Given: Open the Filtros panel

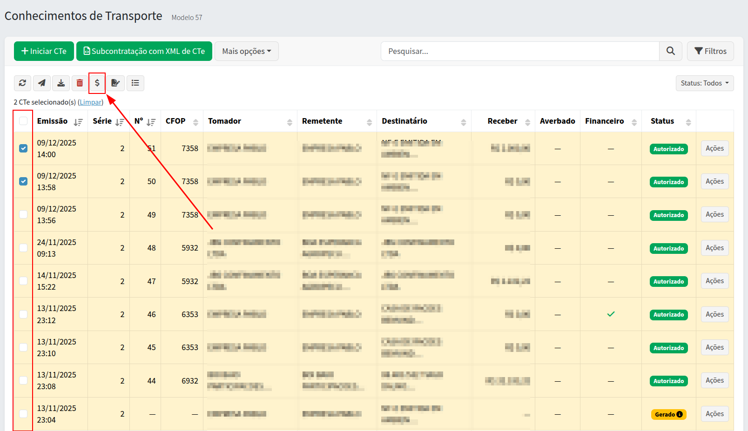Looking at the screenshot, I should [x=710, y=51].
